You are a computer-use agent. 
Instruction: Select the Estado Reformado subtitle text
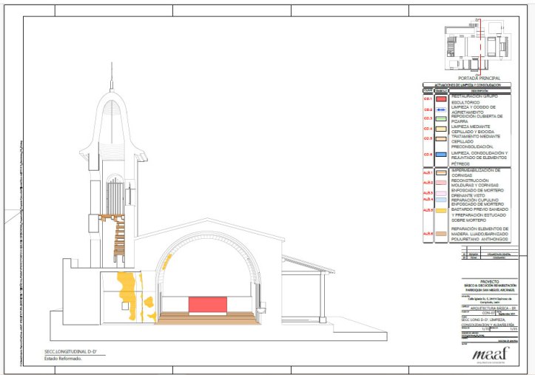point(62,359)
